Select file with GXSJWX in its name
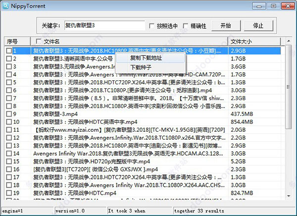Screen dimensions: 297x216 [x=96, y=169]
